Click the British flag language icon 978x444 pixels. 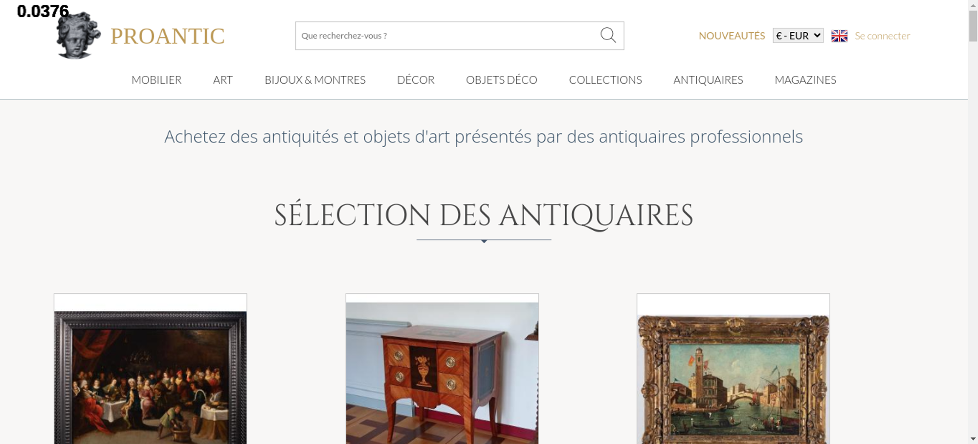(839, 36)
